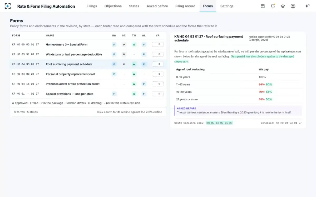Viewport: 316px width, 197px height.
Task: Click the TN approved badge for Special provisions
Action: pos(134,94)
